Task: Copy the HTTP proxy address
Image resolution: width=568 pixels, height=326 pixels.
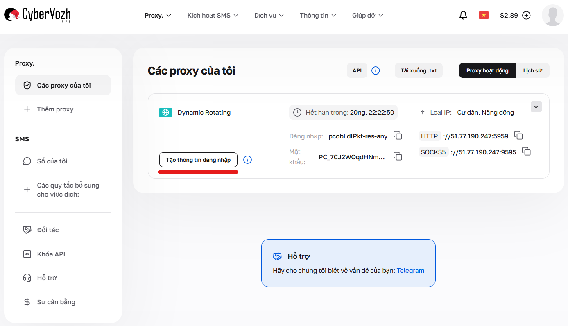Action: tap(519, 135)
